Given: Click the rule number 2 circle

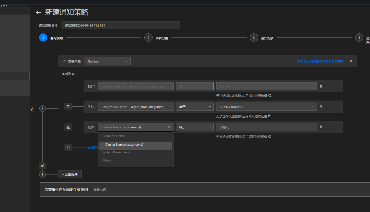Looking at the screenshot, I should [43, 174].
